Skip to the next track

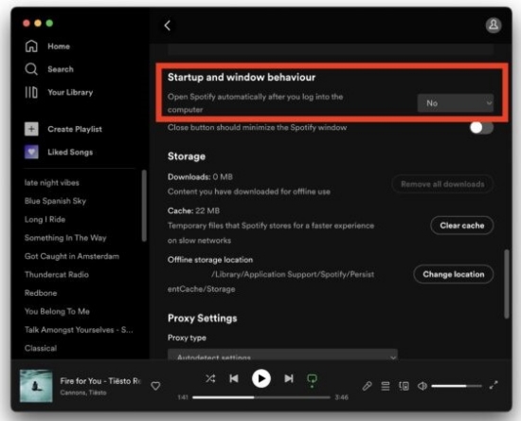click(x=289, y=378)
